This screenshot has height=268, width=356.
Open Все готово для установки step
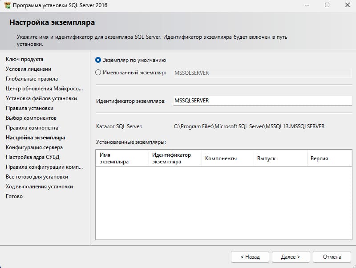coord(37,177)
